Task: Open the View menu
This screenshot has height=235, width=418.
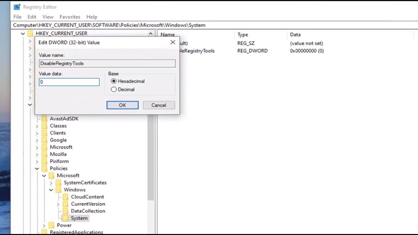Action: pyautogui.click(x=48, y=17)
